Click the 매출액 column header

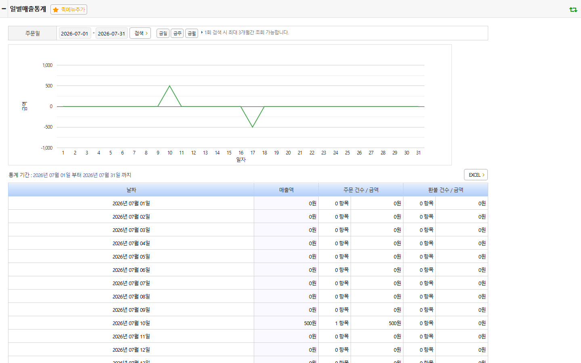pos(286,190)
